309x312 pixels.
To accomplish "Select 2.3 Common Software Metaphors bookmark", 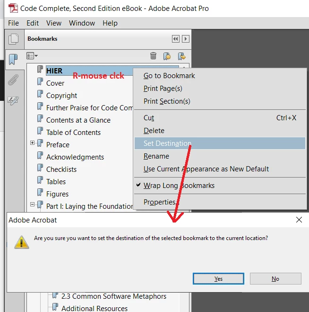I will coord(114,296).
